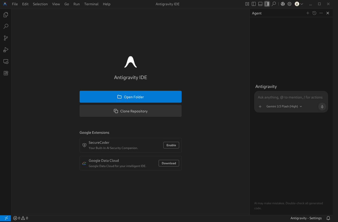Toggle the Agent side panel
The image size is (338, 222).
[267, 4]
